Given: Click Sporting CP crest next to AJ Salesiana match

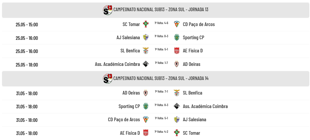Looking at the screenshot, I should coord(176,37).
